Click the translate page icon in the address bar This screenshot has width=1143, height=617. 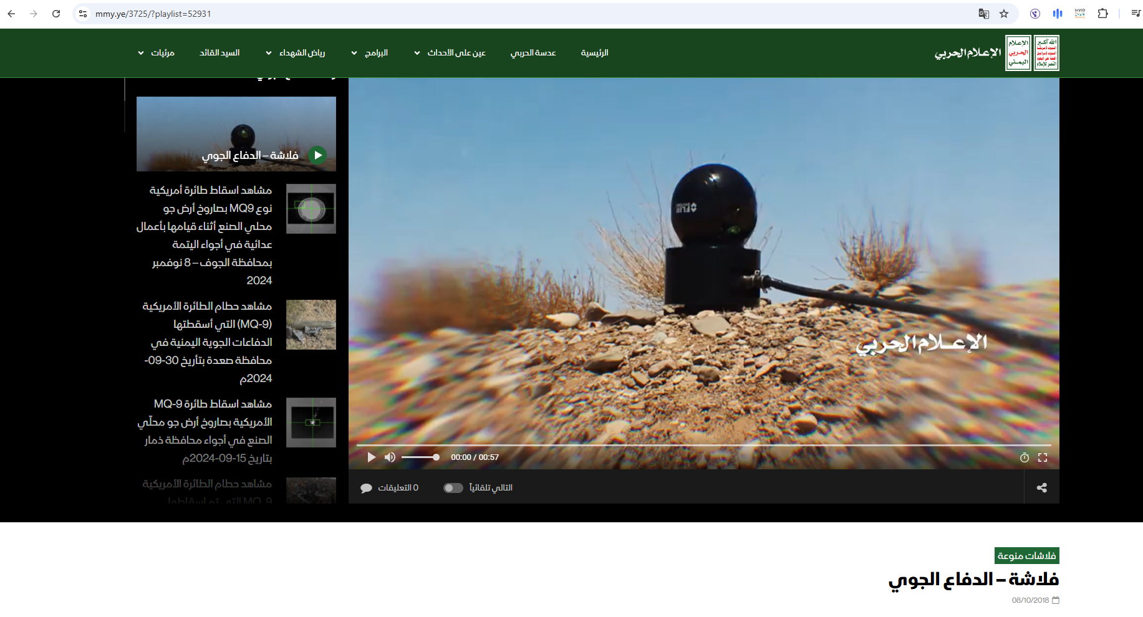984,14
